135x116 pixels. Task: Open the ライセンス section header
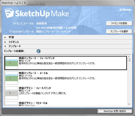click(x=67, y=42)
